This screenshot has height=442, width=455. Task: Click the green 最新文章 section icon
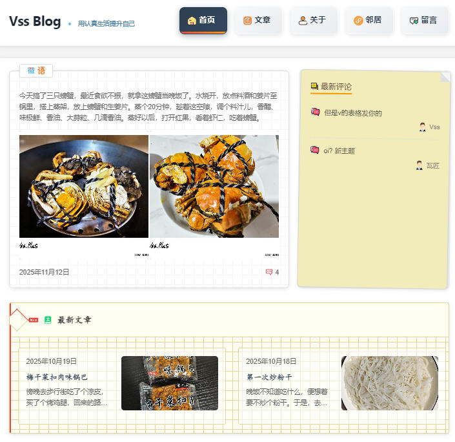pyautogui.click(x=48, y=320)
